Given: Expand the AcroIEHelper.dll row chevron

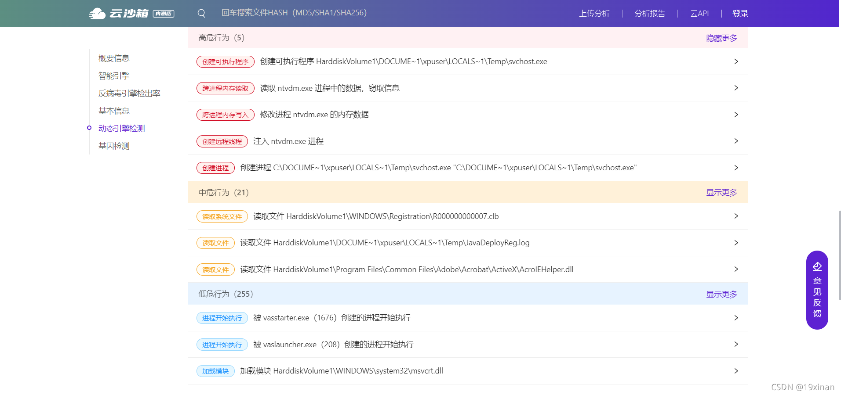Looking at the screenshot, I should coord(736,269).
